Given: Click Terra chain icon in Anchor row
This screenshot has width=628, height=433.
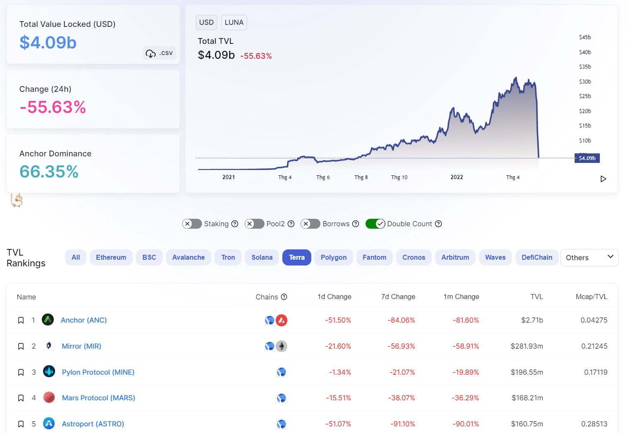Looking at the screenshot, I should (x=269, y=320).
